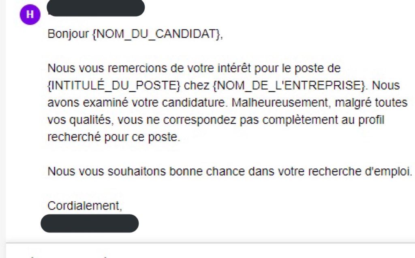Screen dimensions: 415x258
Task: Click the word 'candidature' in the paragraph
Action: 195,102
